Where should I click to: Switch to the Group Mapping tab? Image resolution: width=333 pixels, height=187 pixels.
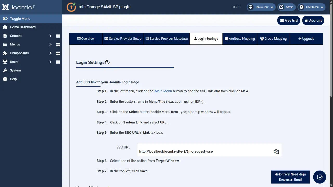click(273, 39)
